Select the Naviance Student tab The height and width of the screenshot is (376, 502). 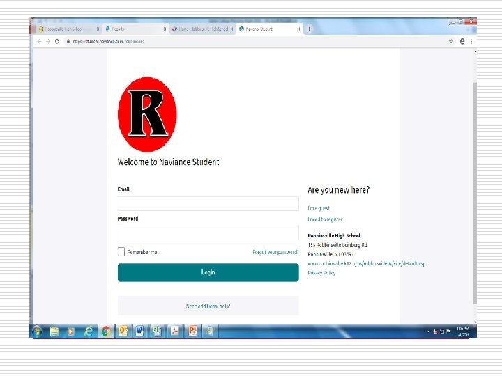pos(270,29)
